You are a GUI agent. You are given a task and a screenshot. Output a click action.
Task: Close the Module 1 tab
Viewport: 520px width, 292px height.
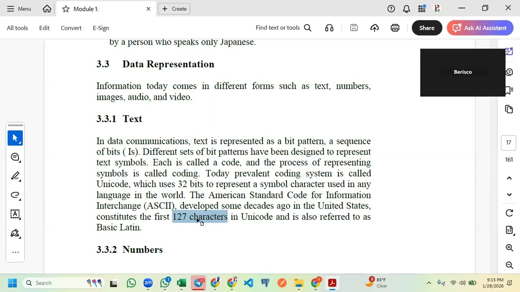(x=148, y=9)
